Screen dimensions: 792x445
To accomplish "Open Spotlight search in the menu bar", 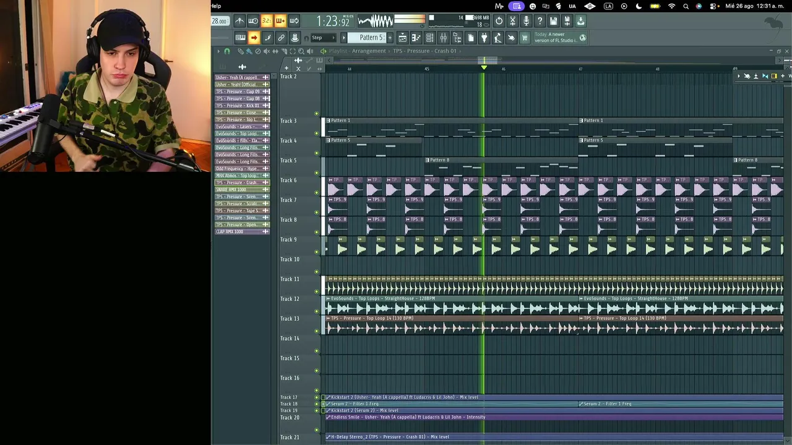I will [x=686, y=6].
